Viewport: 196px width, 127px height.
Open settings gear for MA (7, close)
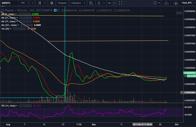coord(23,14)
